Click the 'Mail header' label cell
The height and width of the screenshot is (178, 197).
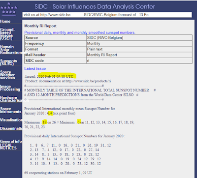point(56,55)
